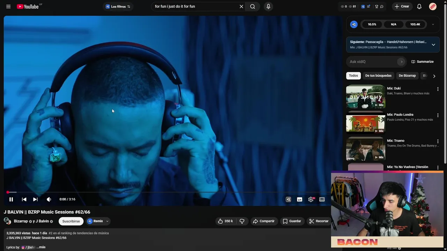
Task: Click the Summarize button
Action: [423, 62]
